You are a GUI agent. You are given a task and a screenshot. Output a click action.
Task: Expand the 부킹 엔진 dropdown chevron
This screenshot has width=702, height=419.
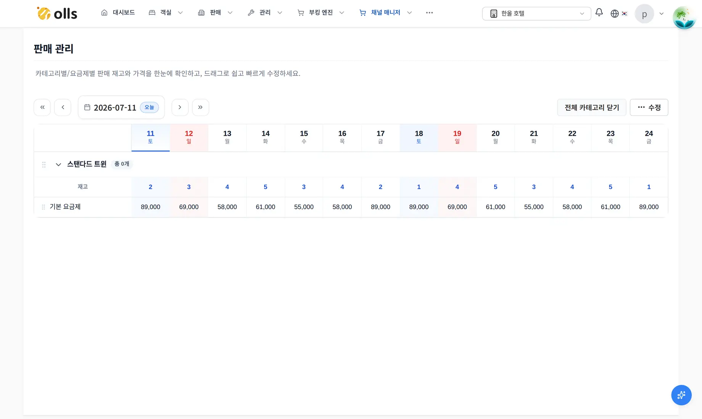pyautogui.click(x=342, y=13)
